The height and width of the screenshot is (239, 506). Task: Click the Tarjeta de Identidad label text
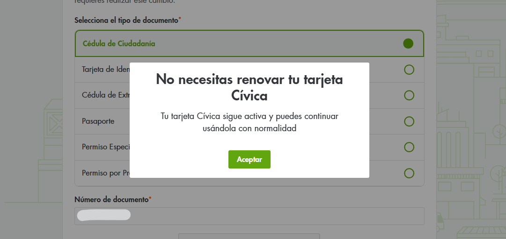click(x=105, y=70)
